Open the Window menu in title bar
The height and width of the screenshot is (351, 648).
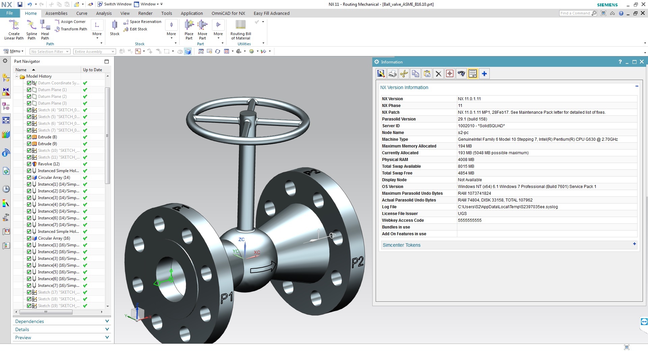pyautogui.click(x=148, y=4)
